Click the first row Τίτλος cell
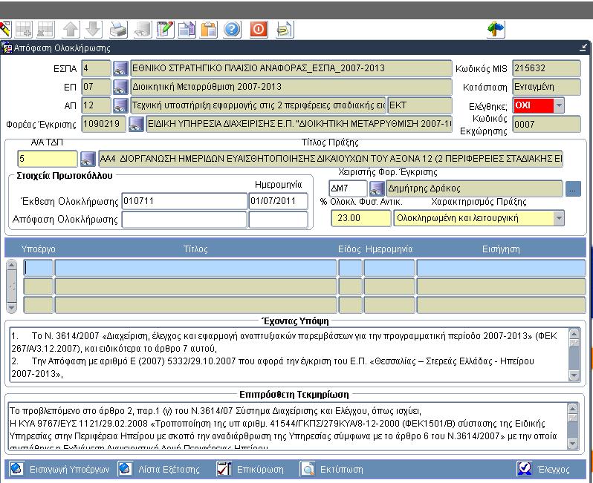The height and width of the screenshot is (483, 593). pos(195,268)
